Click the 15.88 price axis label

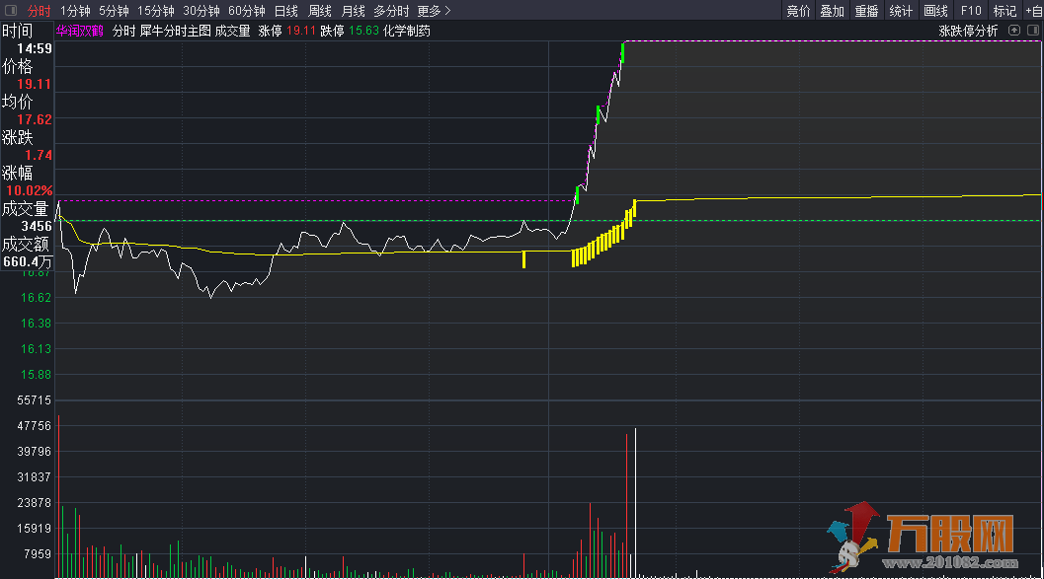pos(36,374)
